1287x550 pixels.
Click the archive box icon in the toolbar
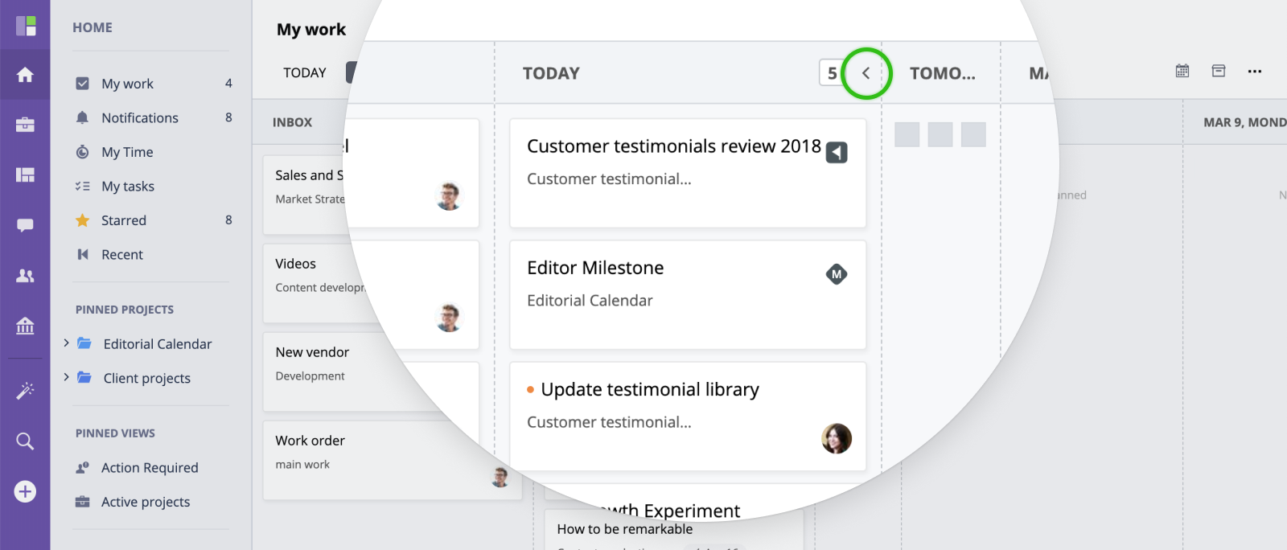[1219, 71]
